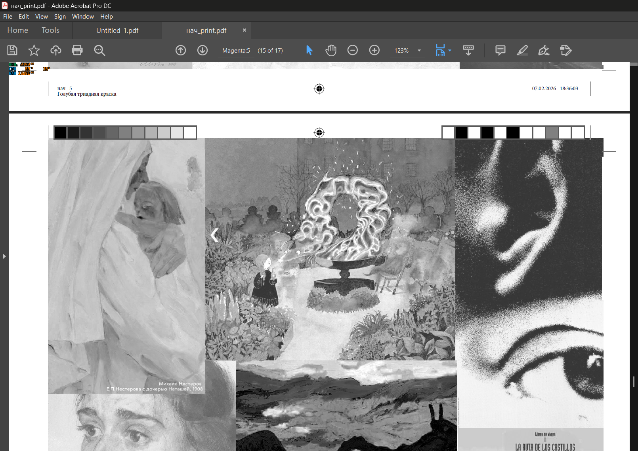The height and width of the screenshot is (451, 638).
Task: Click the solid black swatch in left grayscale bar
Action: coord(60,133)
